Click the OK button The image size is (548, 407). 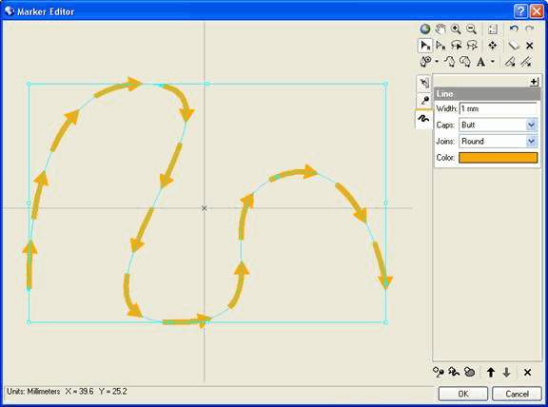(x=463, y=394)
